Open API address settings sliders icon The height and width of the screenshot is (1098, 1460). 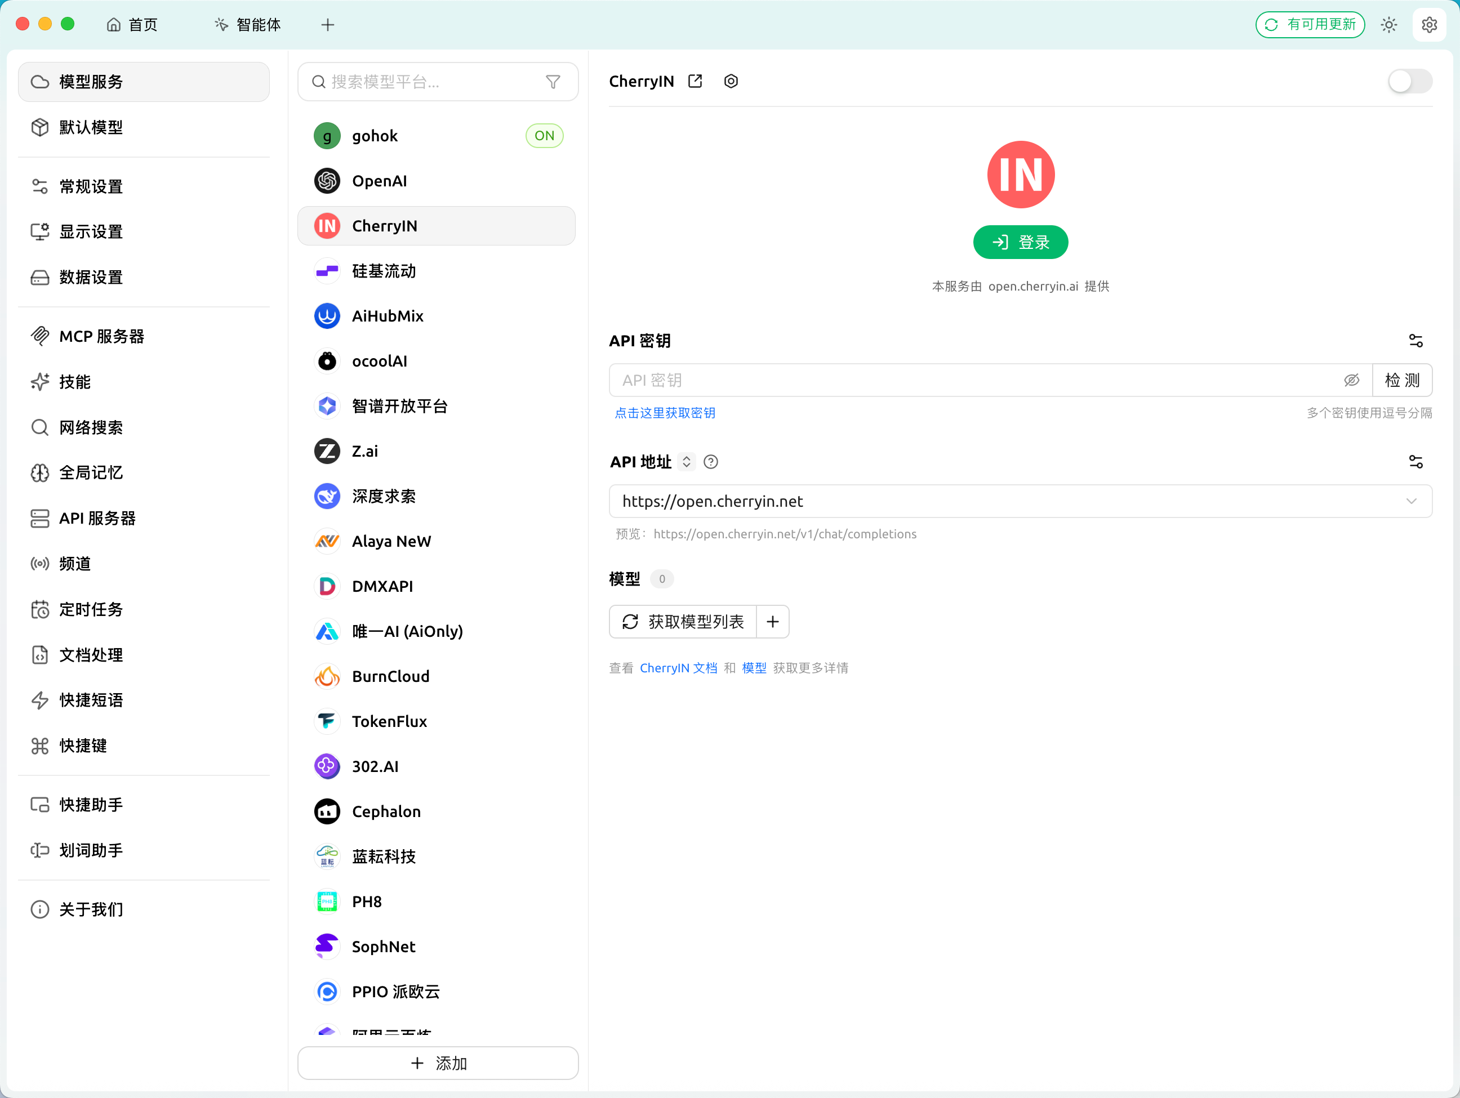pyautogui.click(x=1415, y=462)
